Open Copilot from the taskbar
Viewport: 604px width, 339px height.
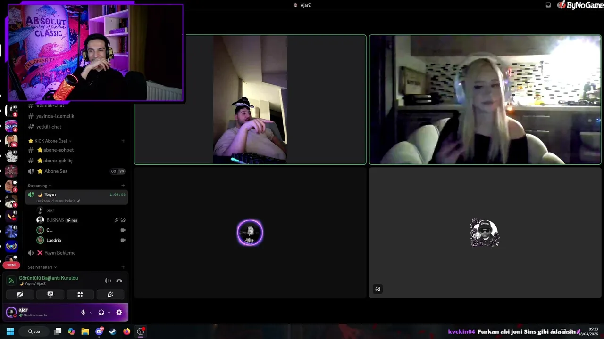tap(71, 331)
